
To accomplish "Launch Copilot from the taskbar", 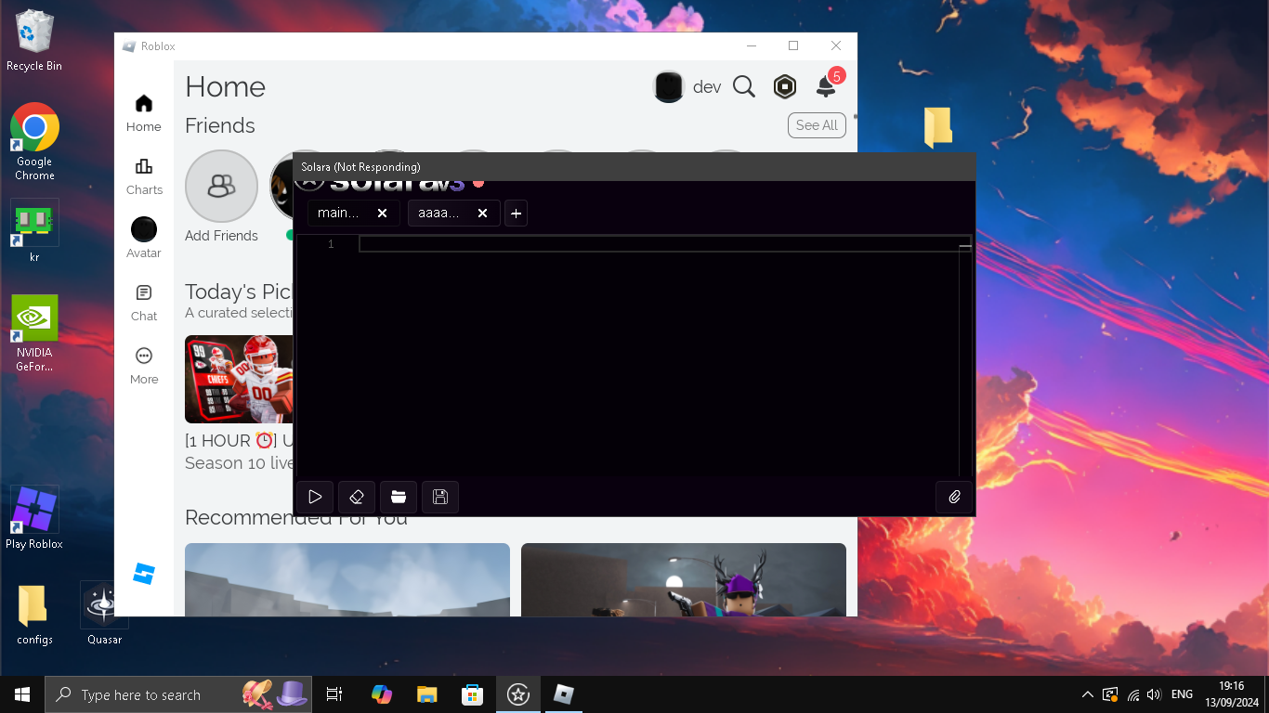I will tap(381, 694).
